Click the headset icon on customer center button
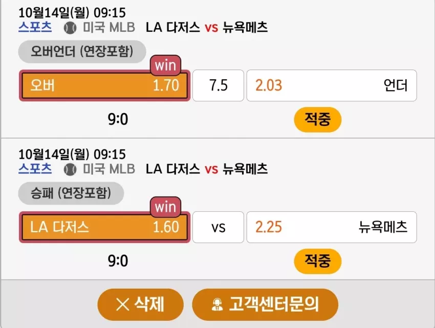The height and width of the screenshot is (328, 435). pos(217,304)
